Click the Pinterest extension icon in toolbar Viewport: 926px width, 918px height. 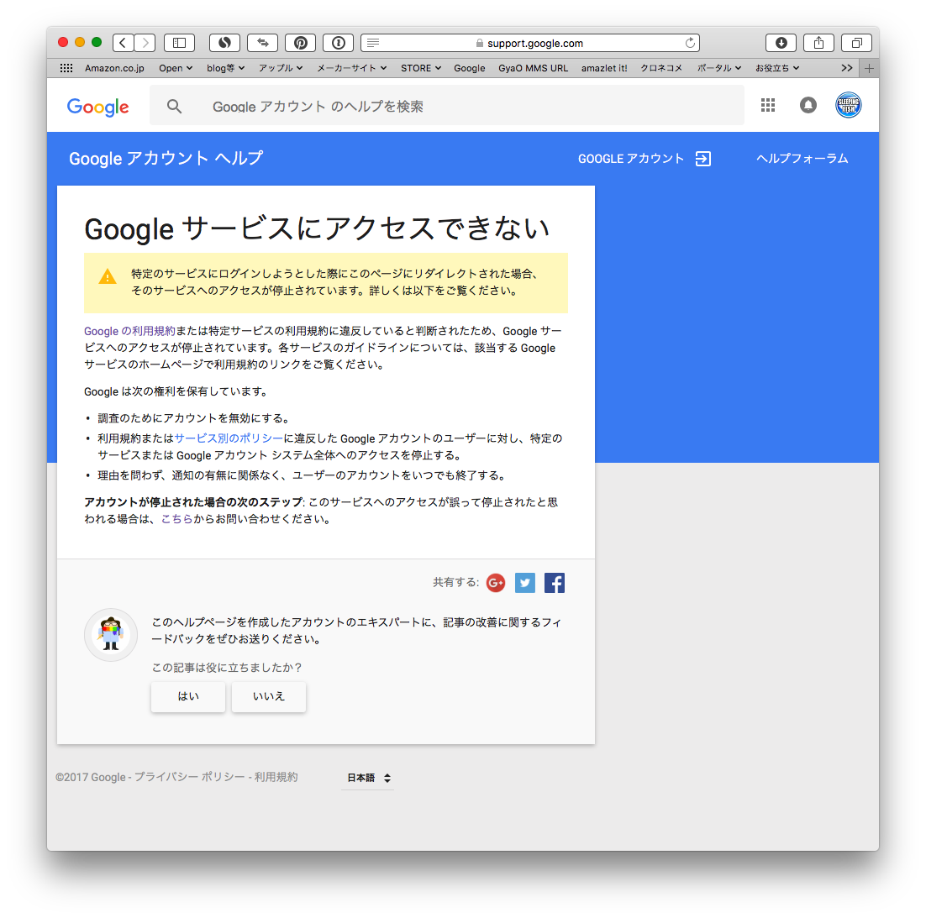tap(301, 43)
